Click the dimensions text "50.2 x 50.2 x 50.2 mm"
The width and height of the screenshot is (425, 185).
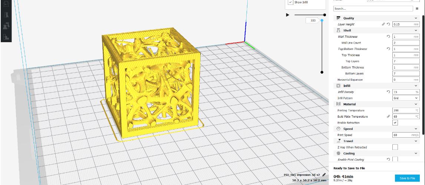[x=309, y=180]
